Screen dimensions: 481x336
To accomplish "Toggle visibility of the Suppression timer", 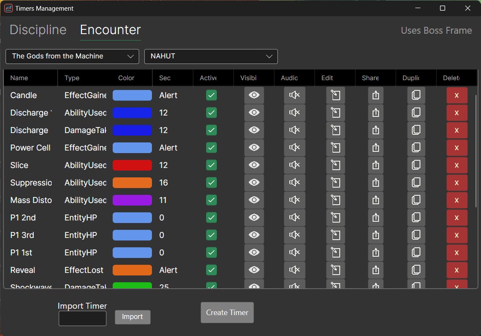I will [x=254, y=182].
